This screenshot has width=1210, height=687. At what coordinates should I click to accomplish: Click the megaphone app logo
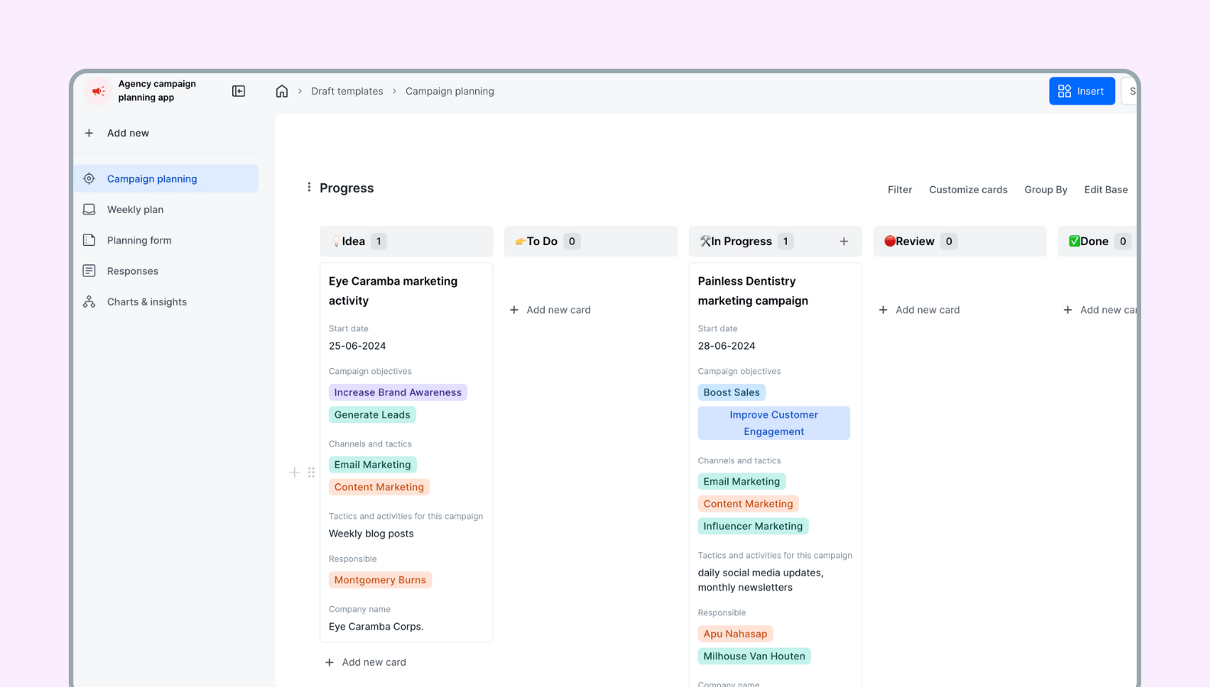[99, 91]
